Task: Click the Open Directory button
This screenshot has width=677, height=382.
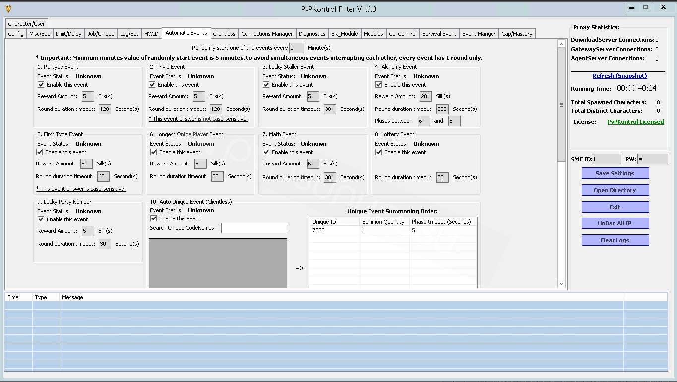Action: tap(615, 190)
